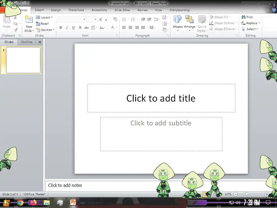The height and width of the screenshot is (208, 277).
Task: Switch to the Slide Show tab
Action: [x=122, y=10]
